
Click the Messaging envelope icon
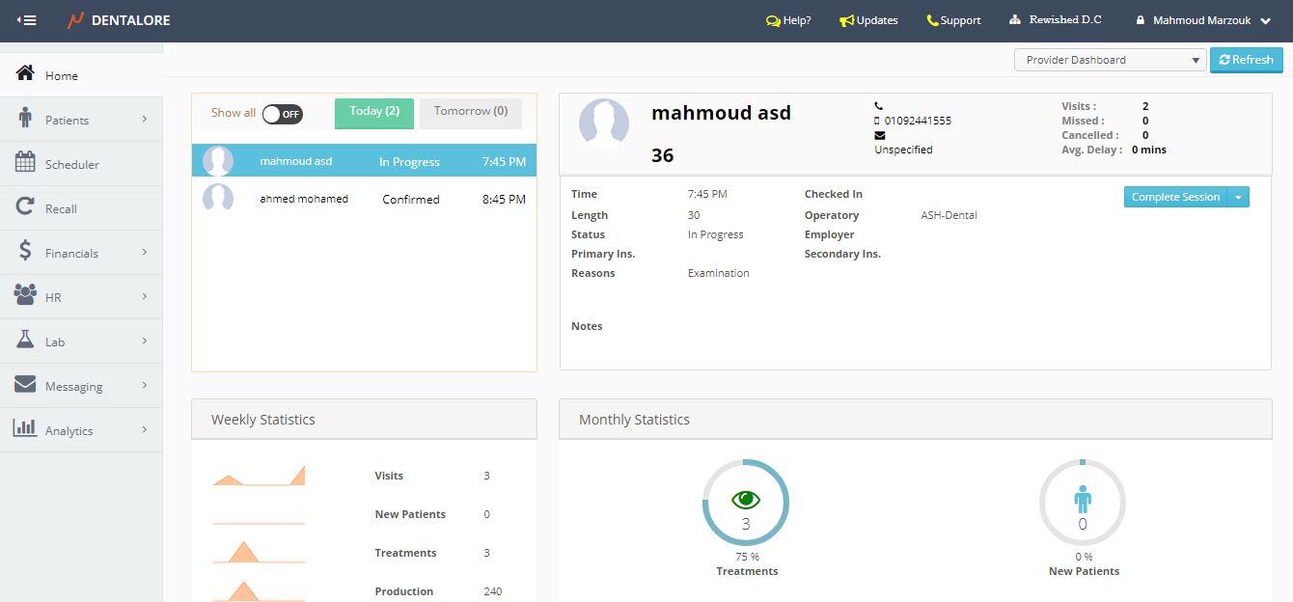coord(25,385)
